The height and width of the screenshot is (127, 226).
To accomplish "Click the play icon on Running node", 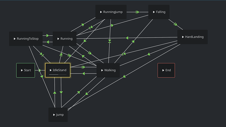I will click(x=58, y=39).
